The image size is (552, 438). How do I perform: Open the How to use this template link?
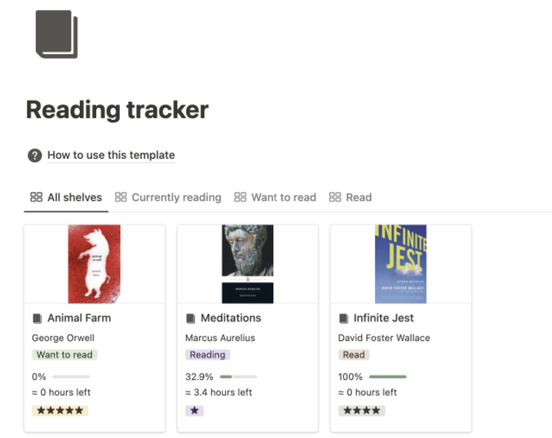pos(111,155)
